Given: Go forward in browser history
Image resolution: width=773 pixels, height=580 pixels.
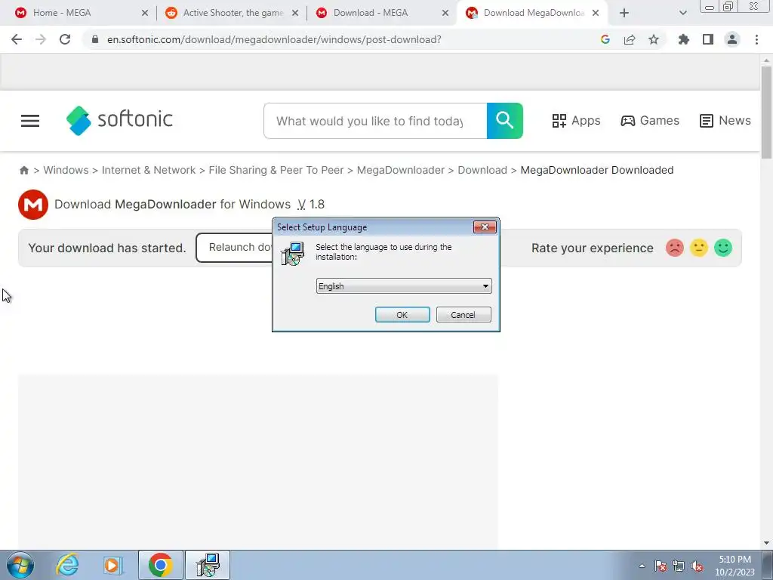Looking at the screenshot, I should [x=41, y=39].
